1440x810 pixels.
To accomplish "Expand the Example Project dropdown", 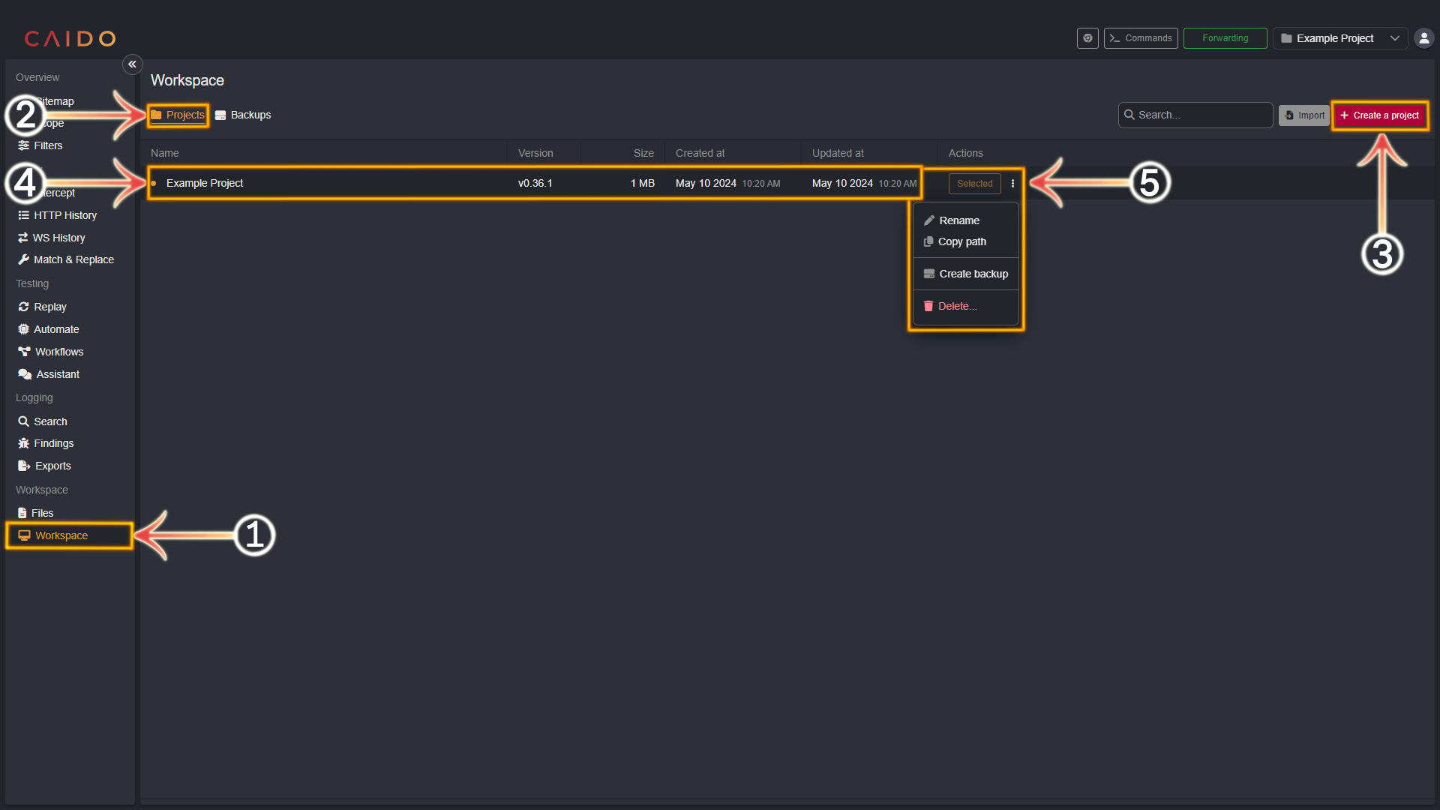I will (x=1340, y=38).
